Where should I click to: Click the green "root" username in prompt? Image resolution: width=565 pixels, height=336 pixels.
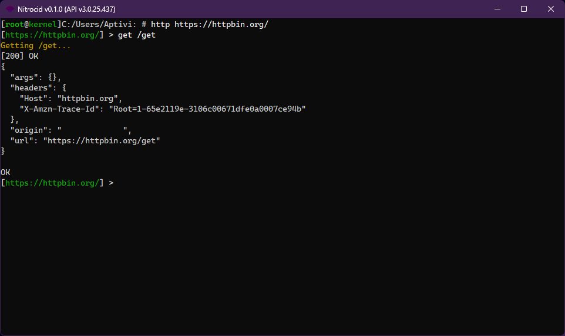[15, 25]
